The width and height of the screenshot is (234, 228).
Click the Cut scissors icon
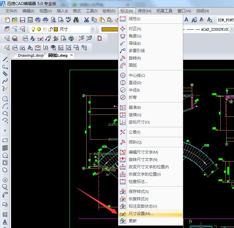(x=86, y=20)
